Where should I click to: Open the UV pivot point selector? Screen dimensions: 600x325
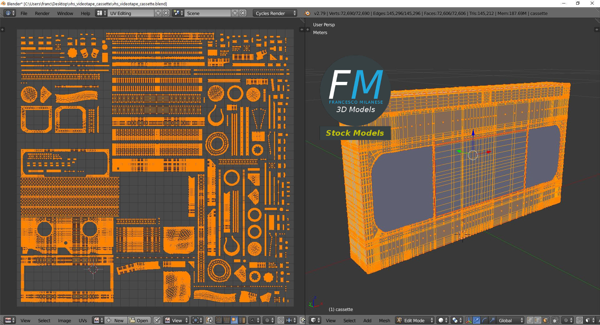click(197, 320)
